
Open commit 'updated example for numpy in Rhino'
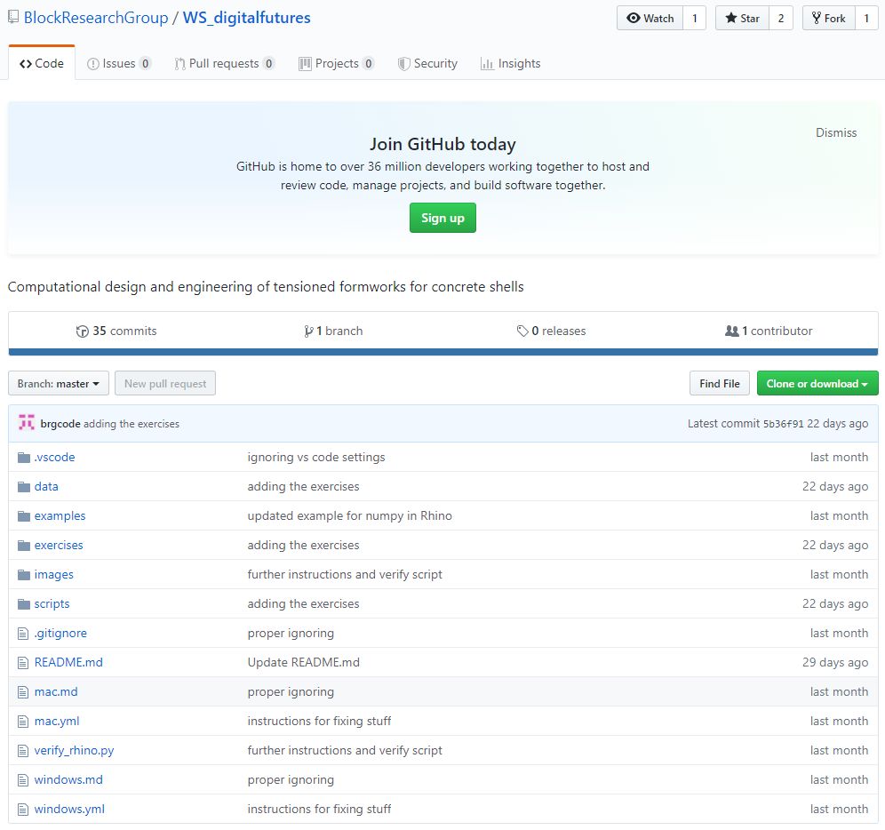[x=349, y=516]
